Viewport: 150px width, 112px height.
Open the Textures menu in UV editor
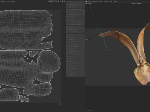point(13,1)
